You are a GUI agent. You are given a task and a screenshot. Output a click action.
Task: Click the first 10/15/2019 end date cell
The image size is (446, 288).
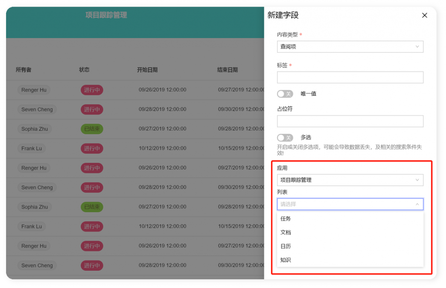(x=241, y=148)
